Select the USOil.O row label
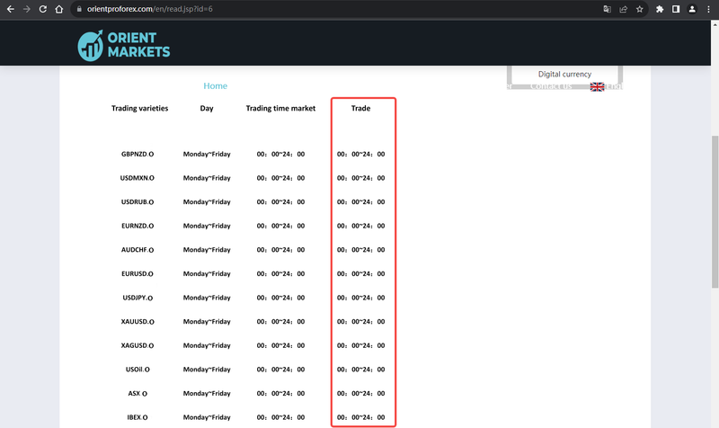This screenshot has height=428, width=719. [138, 370]
